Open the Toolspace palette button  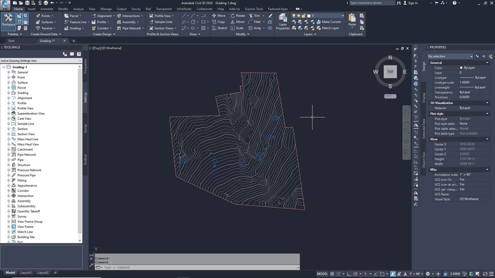9,20
